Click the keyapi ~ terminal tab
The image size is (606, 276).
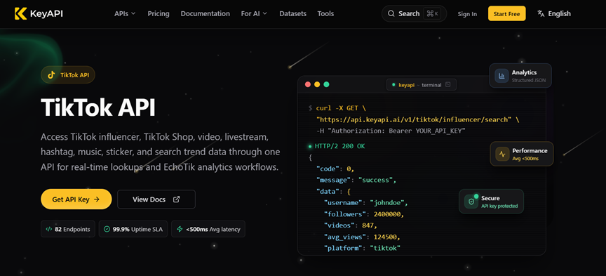(x=422, y=85)
